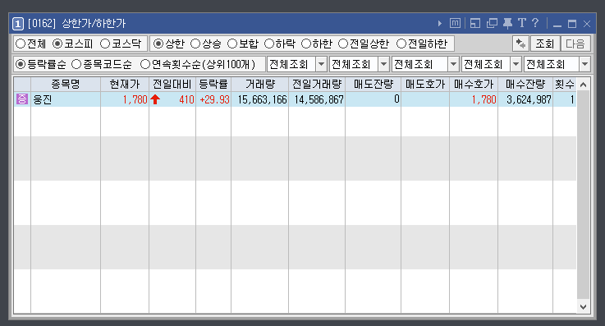The image size is (605, 326).
Task: Click the 3,624,987 bid quantity cell
Action: (x=525, y=99)
